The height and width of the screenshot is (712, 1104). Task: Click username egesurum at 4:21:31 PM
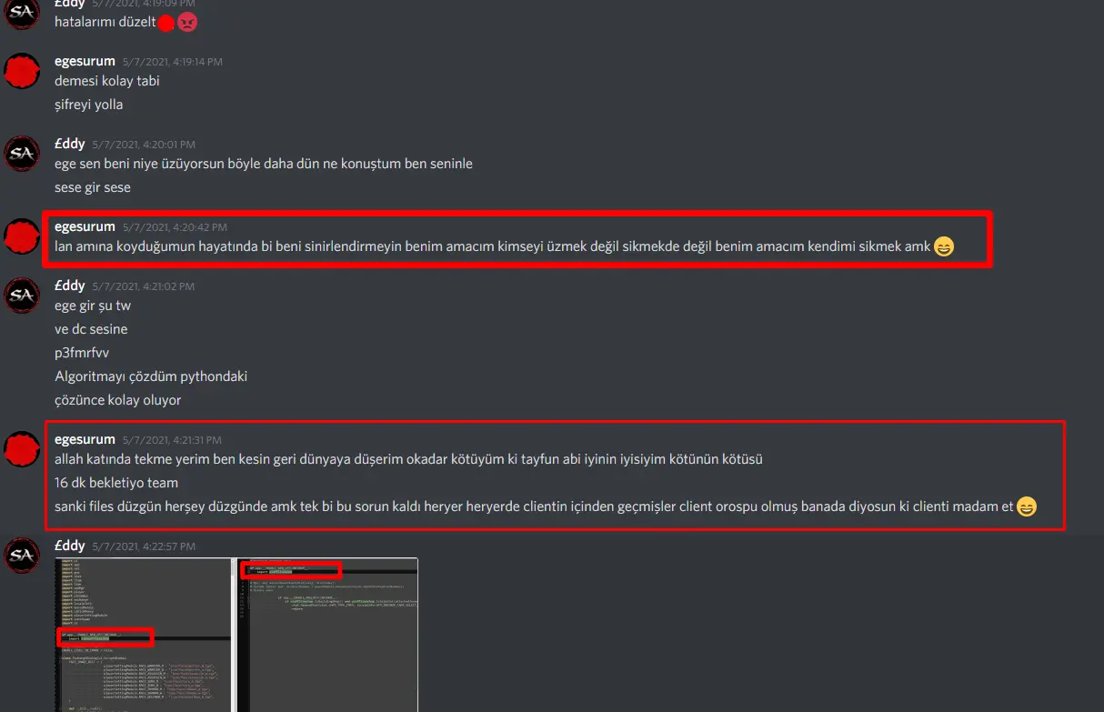click(x=85, y=439)
